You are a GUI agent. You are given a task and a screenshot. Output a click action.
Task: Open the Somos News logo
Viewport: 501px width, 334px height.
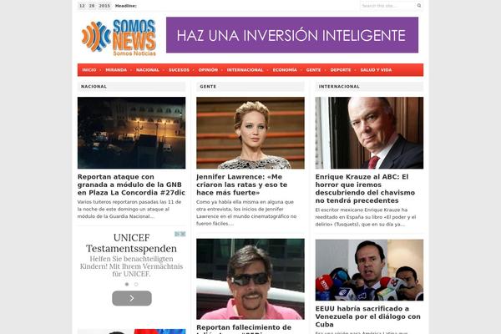coord(119,38)
